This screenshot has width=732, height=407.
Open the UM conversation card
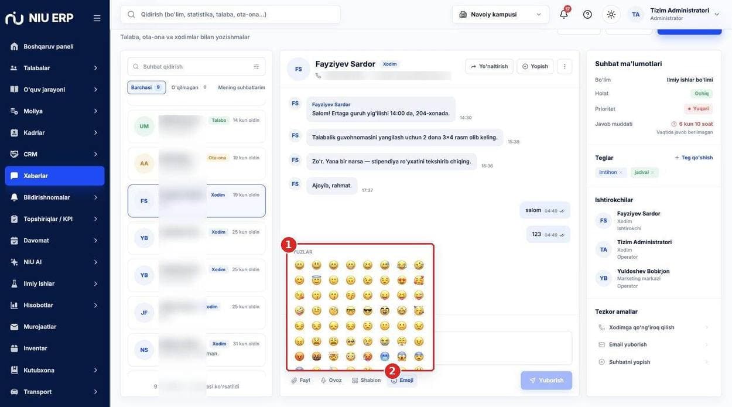click(196, 126)
